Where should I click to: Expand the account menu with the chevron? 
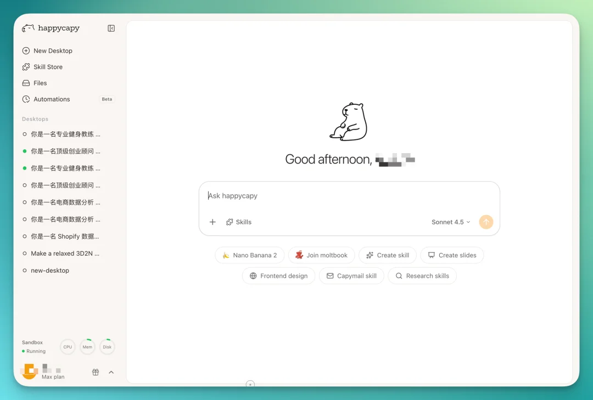(111, 372)
